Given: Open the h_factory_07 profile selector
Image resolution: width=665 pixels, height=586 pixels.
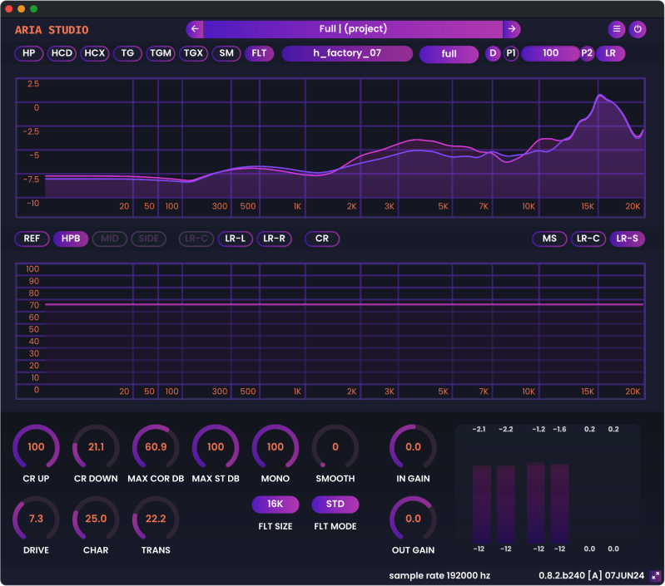Looking at the screenshot, I should [347, 53].
